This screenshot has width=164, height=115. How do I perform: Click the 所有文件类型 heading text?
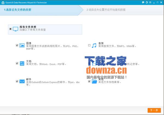[x=28, y=27]
